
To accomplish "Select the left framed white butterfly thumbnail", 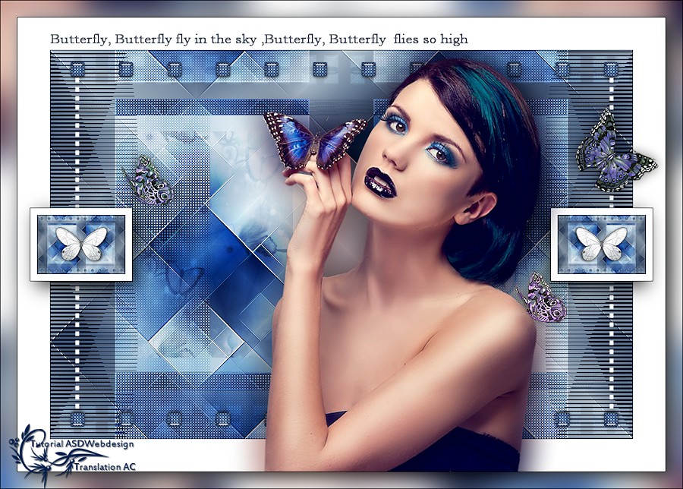I will pos(81,244).
